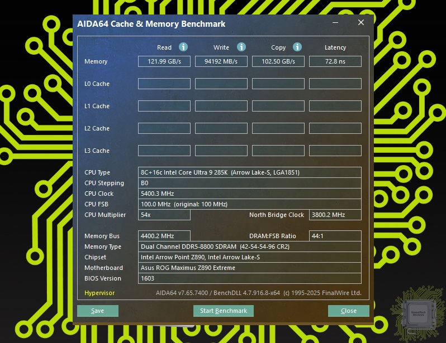The width and height of the screenshot is (446, 343).
Task: Click the info icon next to Read
Action: pos(183,47)
